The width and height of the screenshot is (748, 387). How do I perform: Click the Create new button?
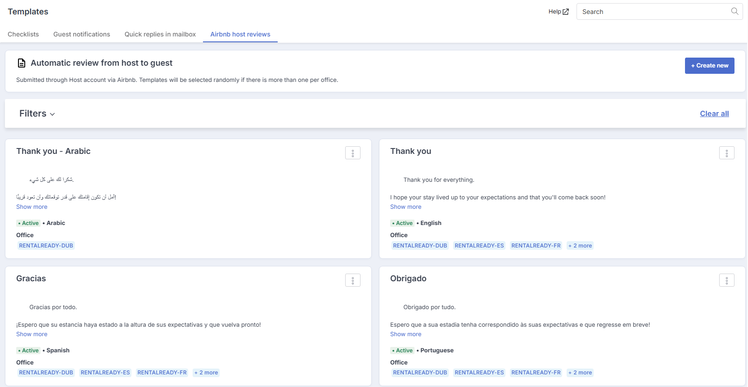709,66
